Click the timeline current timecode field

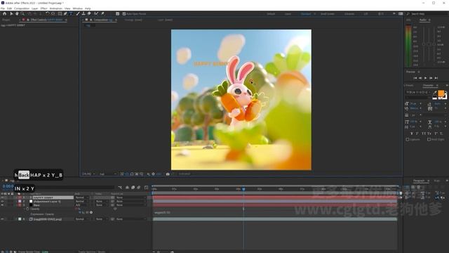8,186
